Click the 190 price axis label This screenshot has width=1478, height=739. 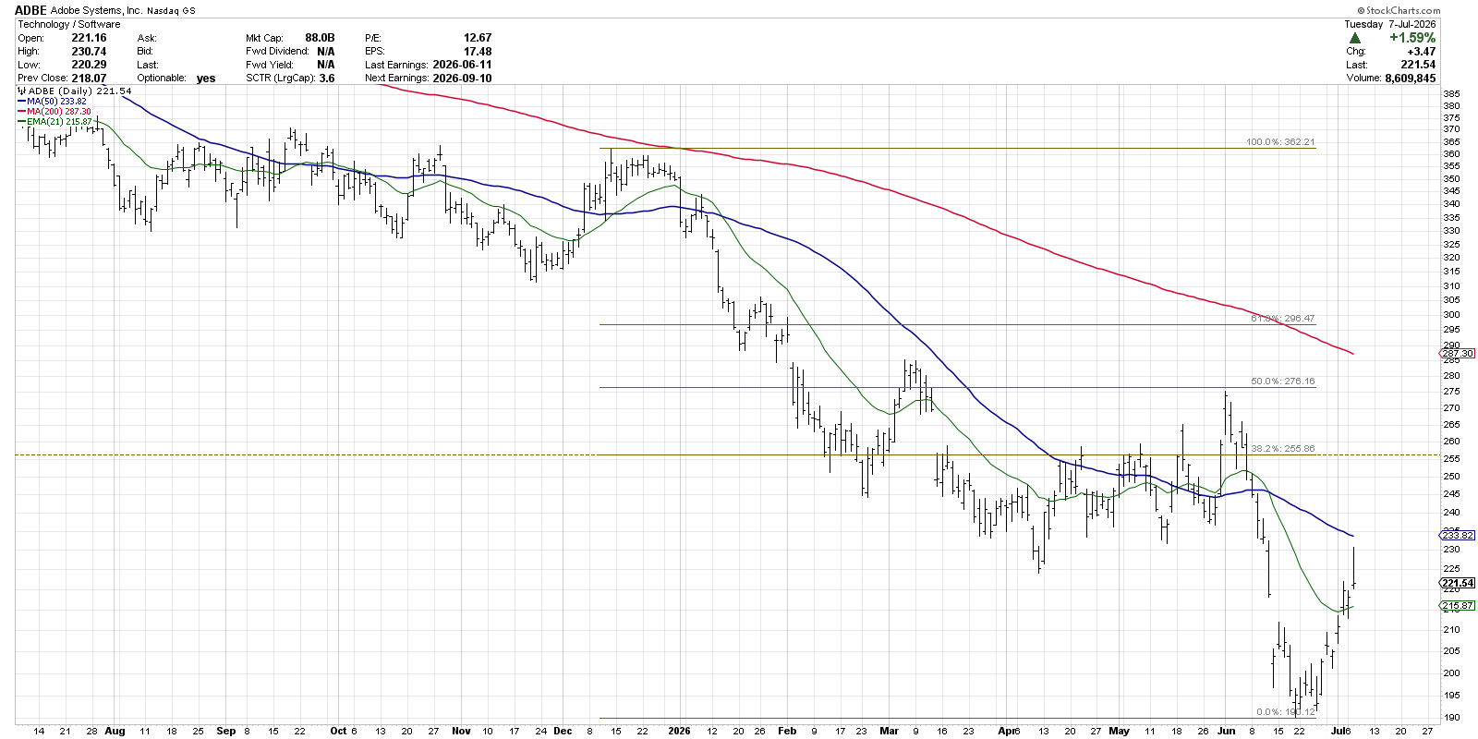coord(1451,717)
